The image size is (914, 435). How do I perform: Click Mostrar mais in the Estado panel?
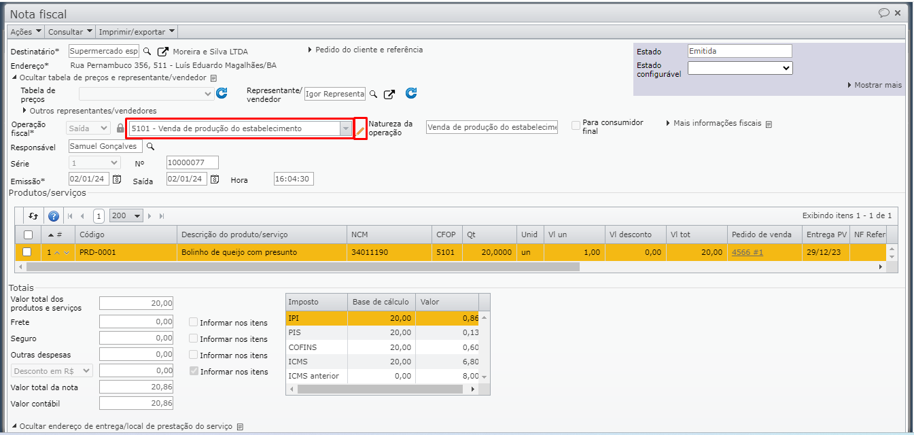(x=875, y=85)
